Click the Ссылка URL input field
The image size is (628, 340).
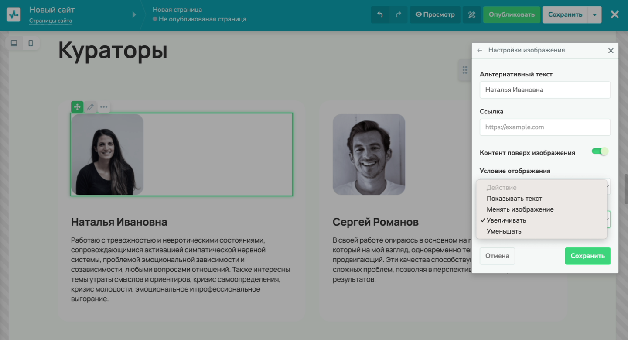click(545, 127)
